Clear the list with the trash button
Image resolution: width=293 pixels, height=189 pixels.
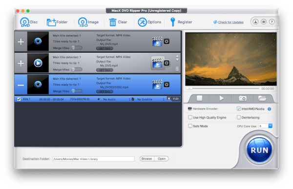coord(118,22)
